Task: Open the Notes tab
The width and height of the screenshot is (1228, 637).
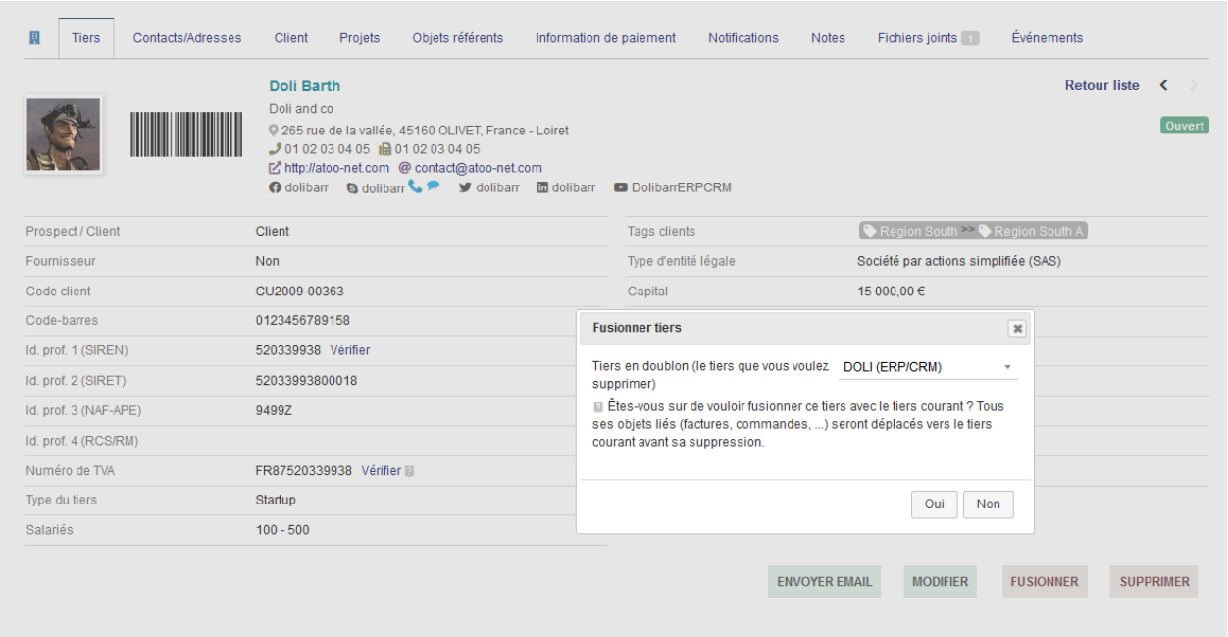Action: (x=828, y=38)
